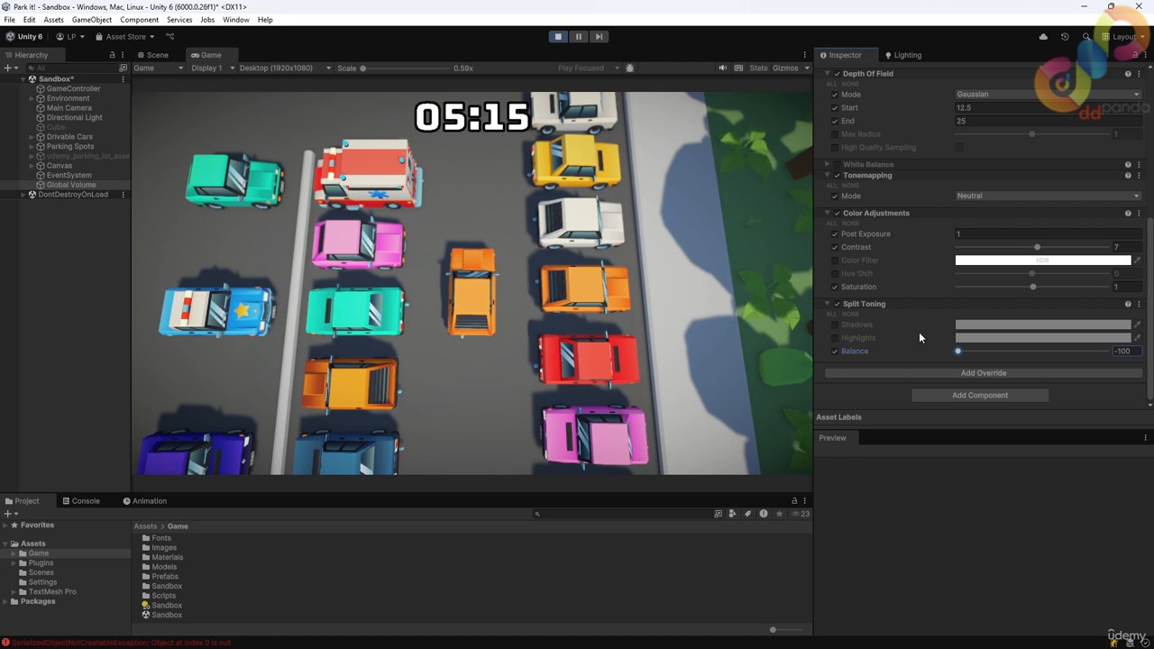Expand Drivable Cars in Hierarchy
Screen dimensions: 1154x649
[x=32, y=137]
